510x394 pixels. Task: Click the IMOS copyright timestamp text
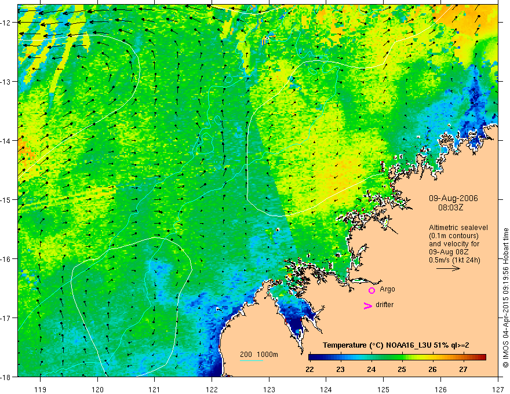pyautogui.click(x=505, y=298)
